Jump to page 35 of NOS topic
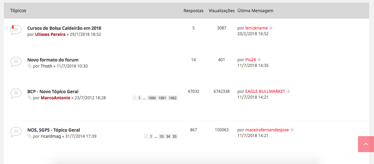374x164 pixels. 174,136
